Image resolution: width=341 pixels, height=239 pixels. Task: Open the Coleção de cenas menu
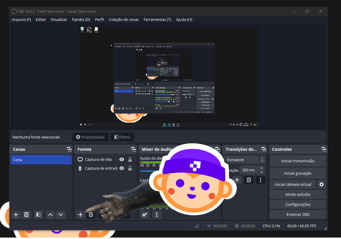[123, 19]
